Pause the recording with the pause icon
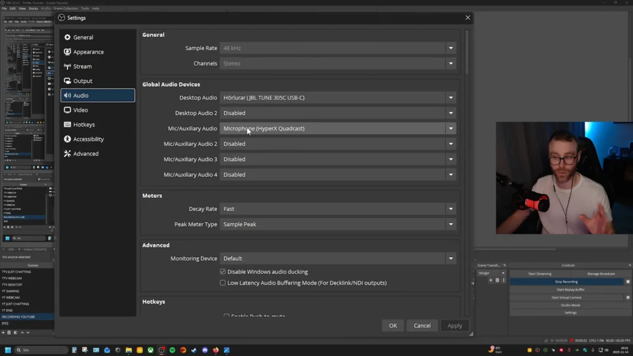This screenshot has width=633, height=356. tap(628, 282)
